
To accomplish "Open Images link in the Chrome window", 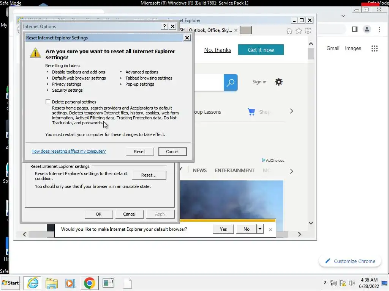I will (353, 48).
